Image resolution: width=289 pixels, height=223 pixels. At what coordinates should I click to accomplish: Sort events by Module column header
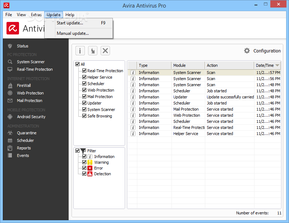(188, 65)
